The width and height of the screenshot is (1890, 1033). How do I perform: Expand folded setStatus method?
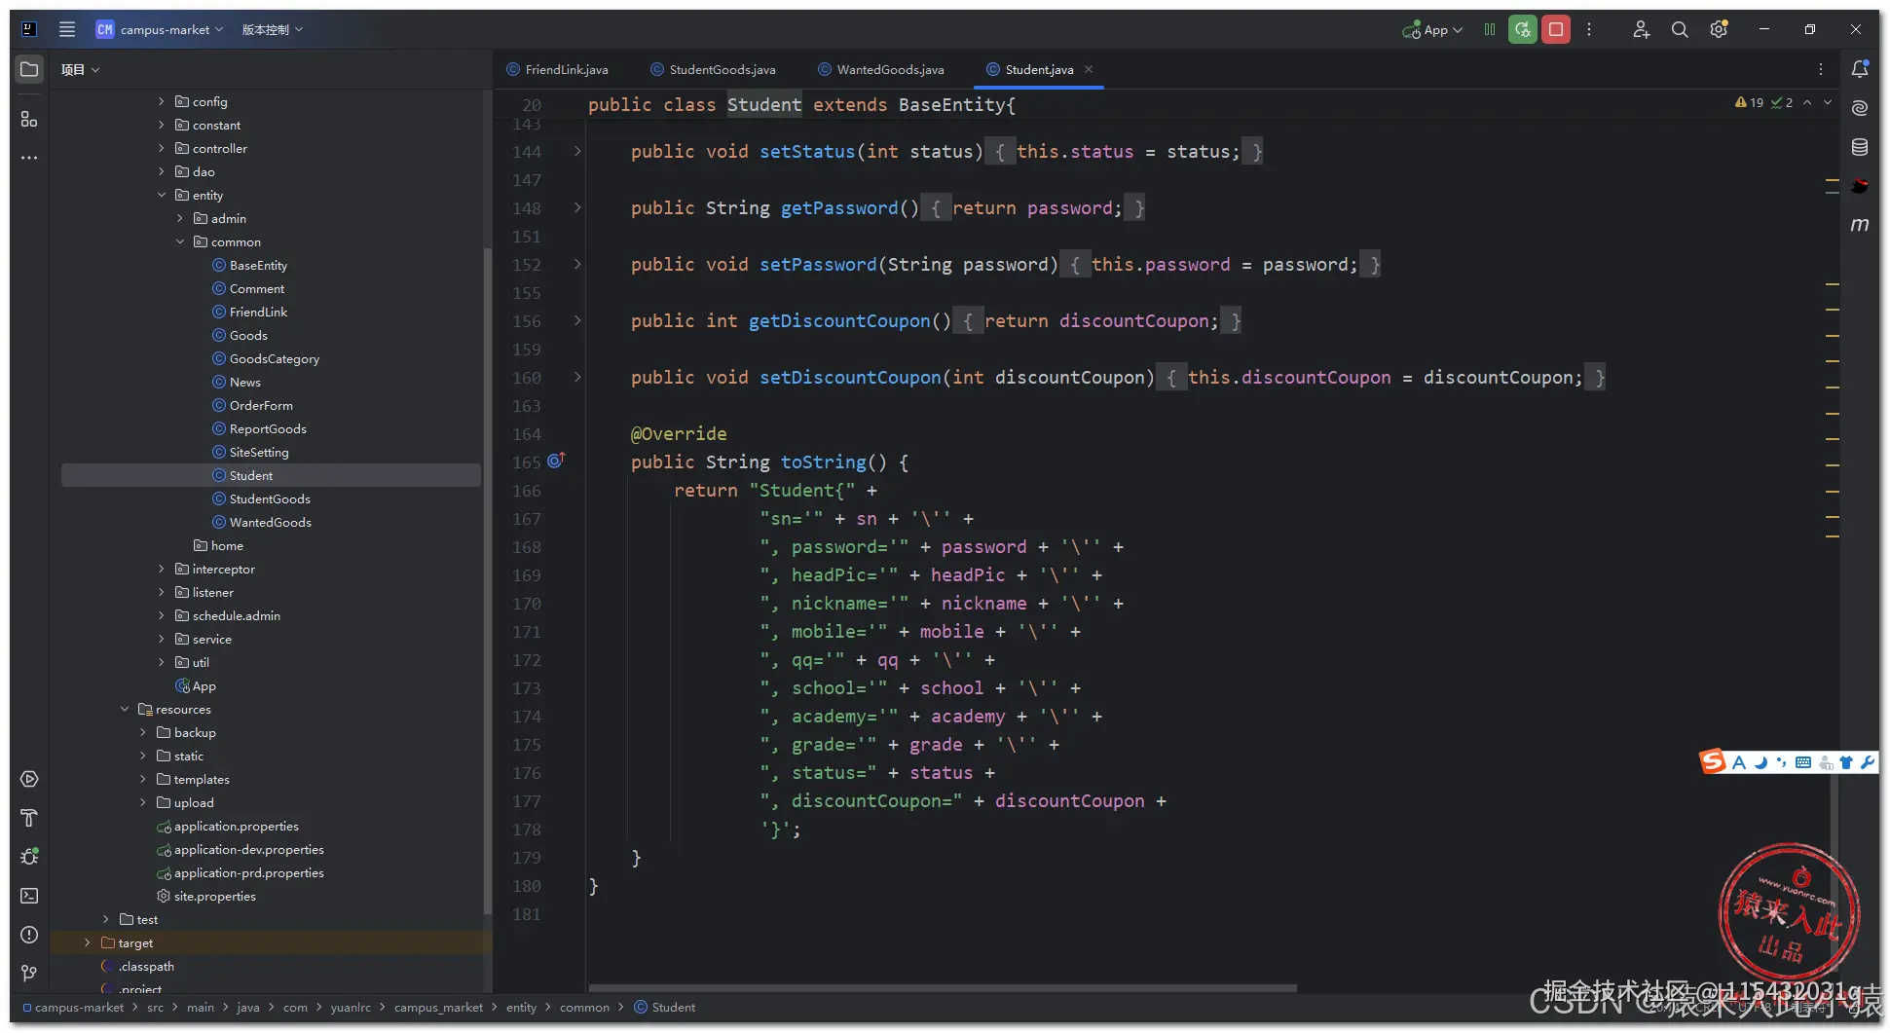point(577,151)
